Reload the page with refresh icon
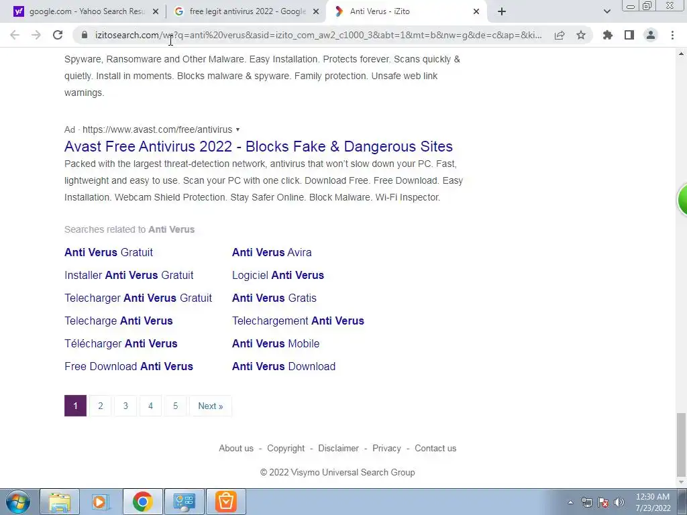The width and height of the screenshot is (687, 515). 58,35
